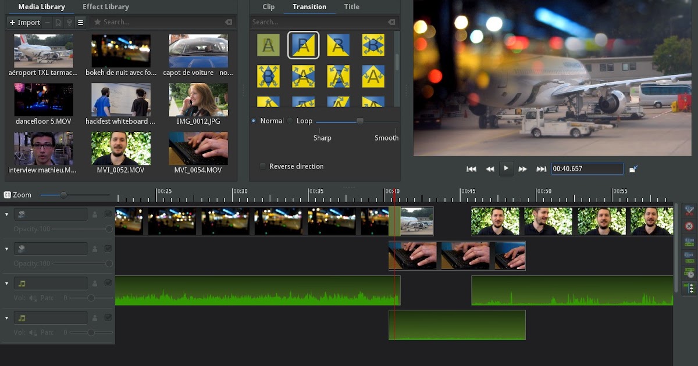
Task: Select the Loop transition mode radio
Action: (290, 121)
